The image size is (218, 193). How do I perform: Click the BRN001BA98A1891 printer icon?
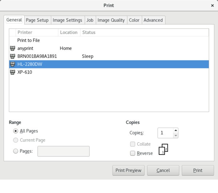(x=13, y=56)
